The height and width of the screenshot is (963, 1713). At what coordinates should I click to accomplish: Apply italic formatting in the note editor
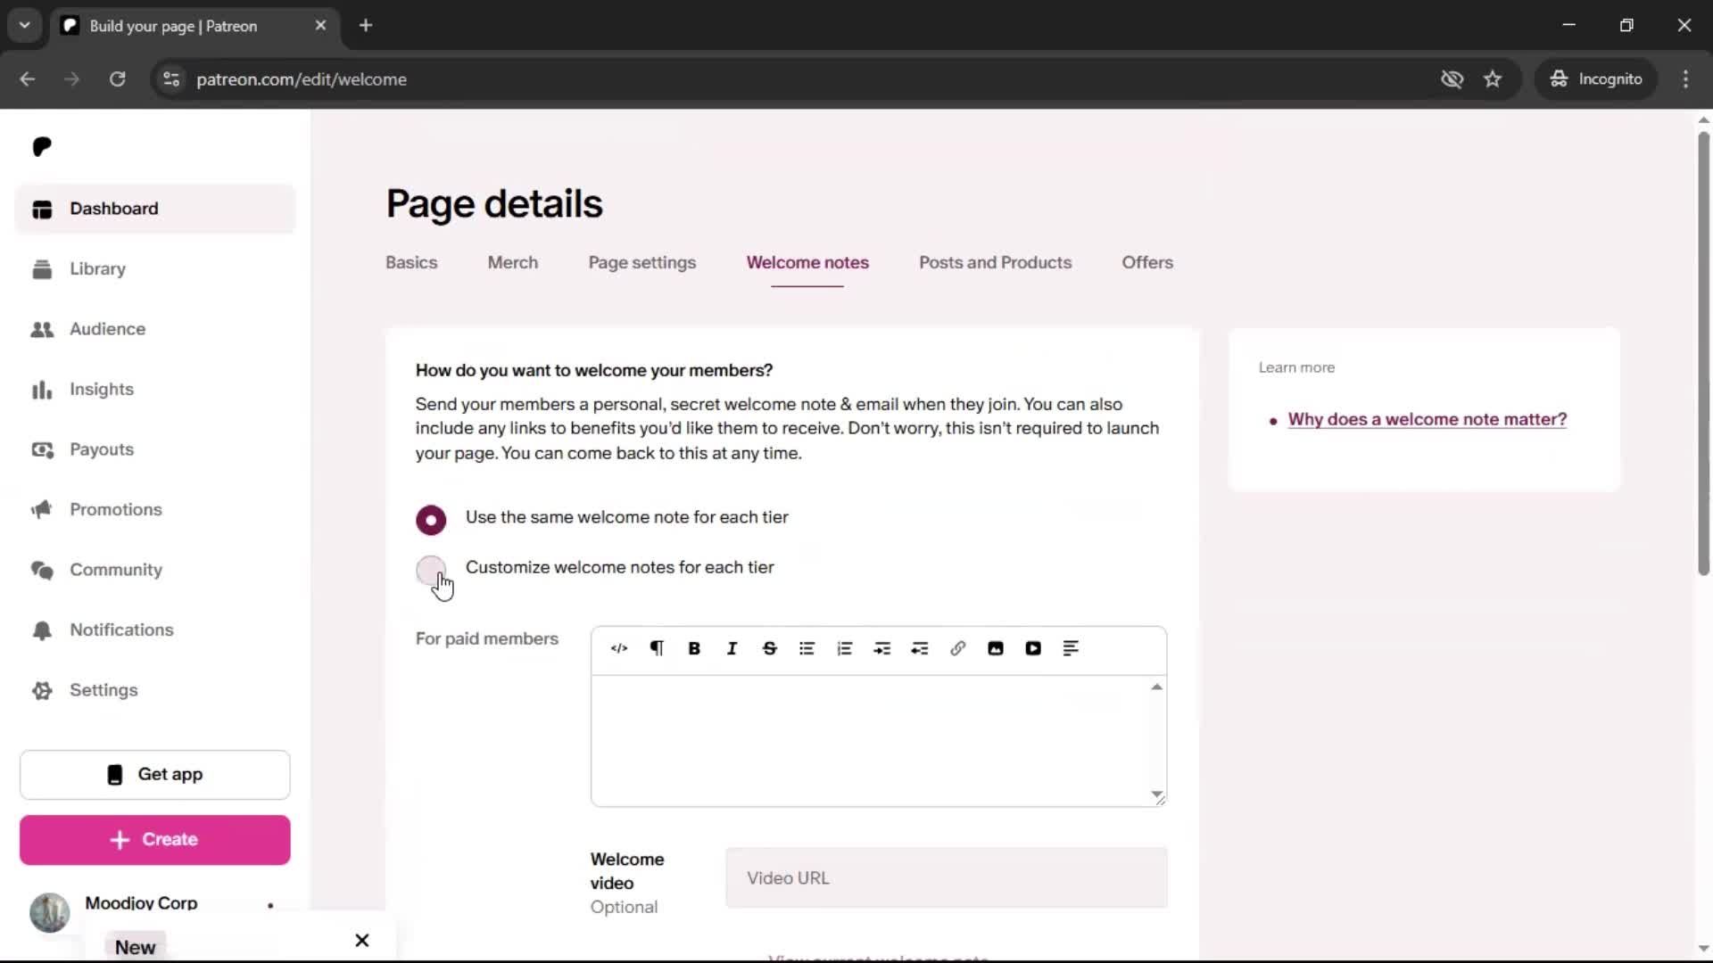click(x=732, y=649)
